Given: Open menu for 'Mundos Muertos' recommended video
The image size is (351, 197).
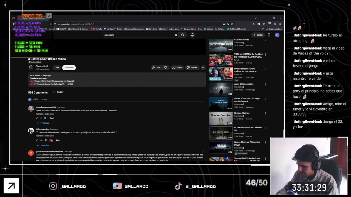Looking at the screenshot, I should pos(265,113).
